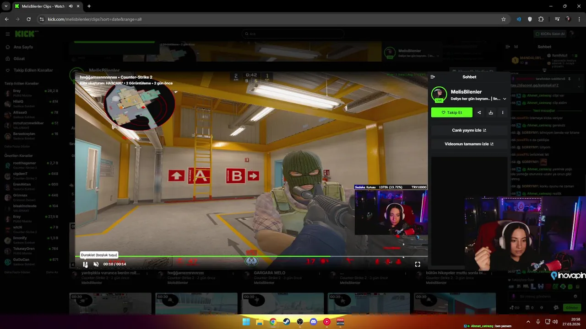Image resolution: width=586 pixels, height=329 pixels.
Task: Select Grimnax in recommended channels
Action: coord(31,197)
